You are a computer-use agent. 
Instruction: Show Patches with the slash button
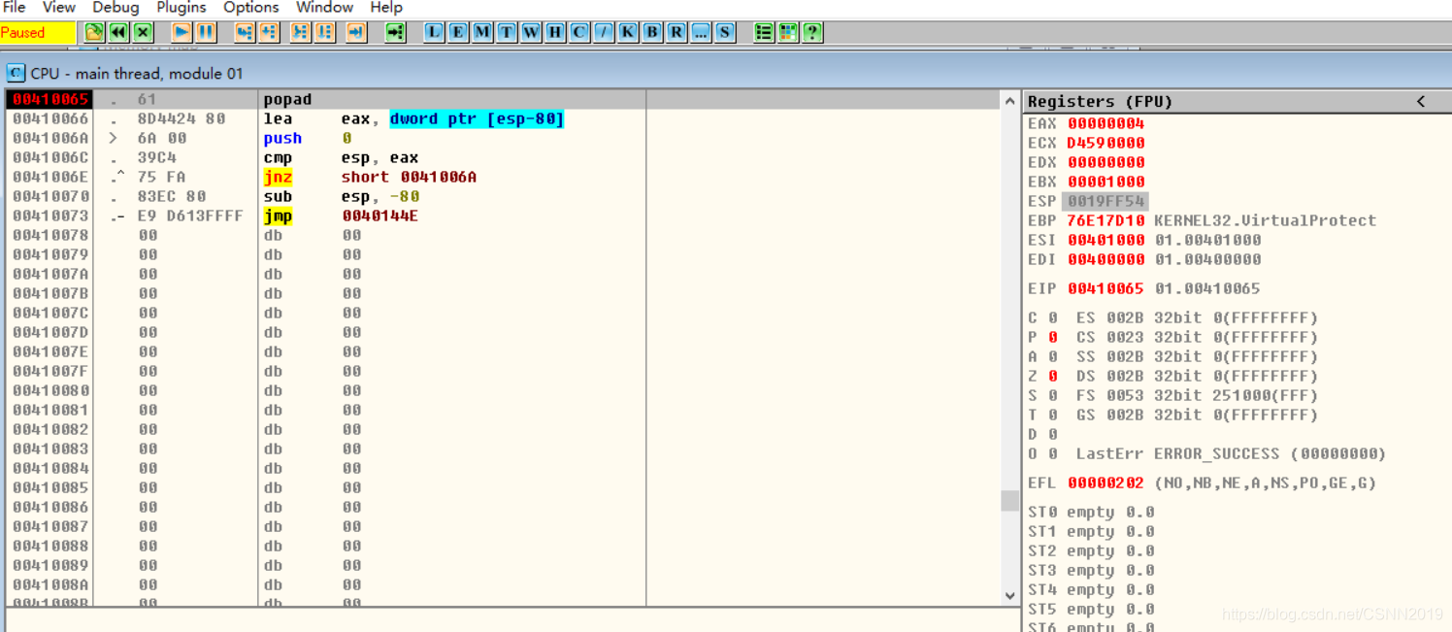(604, 32)
